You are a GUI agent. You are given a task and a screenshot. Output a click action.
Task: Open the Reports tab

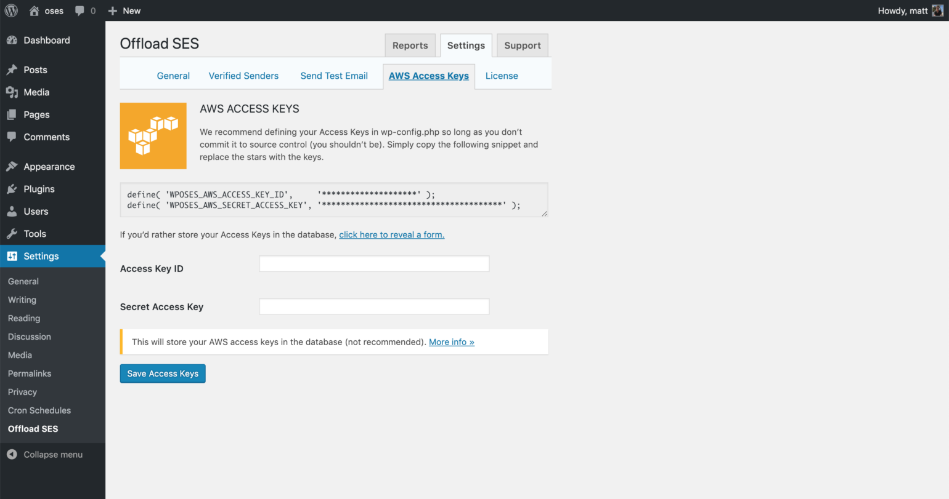point(410,46)
